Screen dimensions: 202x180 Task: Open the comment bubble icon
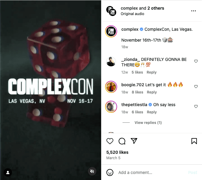click(x=122, y=141)
